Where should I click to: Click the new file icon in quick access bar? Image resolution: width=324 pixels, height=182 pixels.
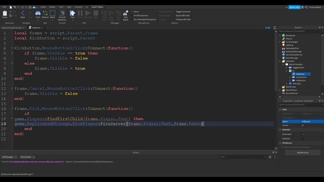(11, 7)
